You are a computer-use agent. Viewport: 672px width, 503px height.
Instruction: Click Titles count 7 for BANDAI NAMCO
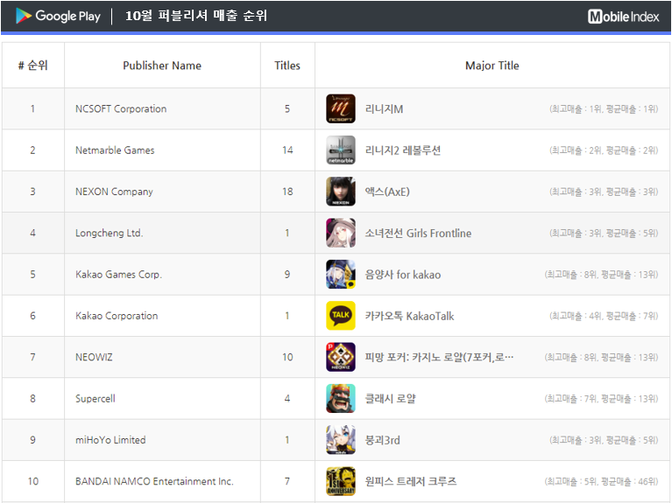tap(287, 481)
